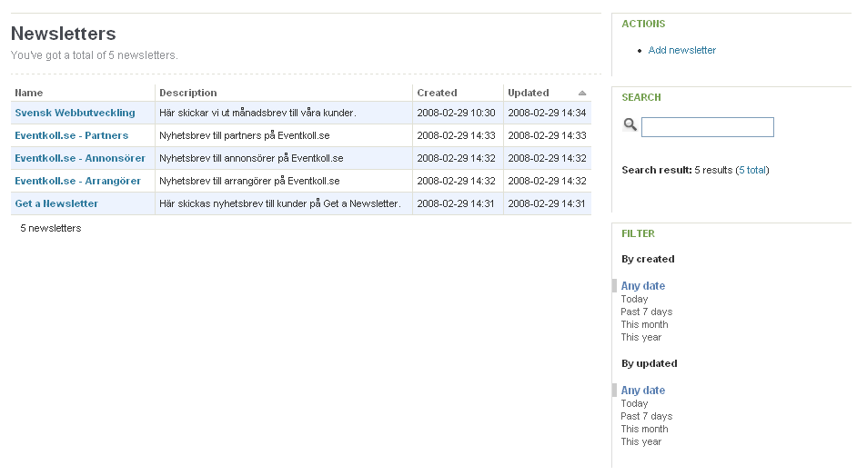Viewport: 857px width, 475px height.
Task: Click description 'Nyhetsbrev till partners på Eventkoll.se'
Action: click(x=245, y=135)
